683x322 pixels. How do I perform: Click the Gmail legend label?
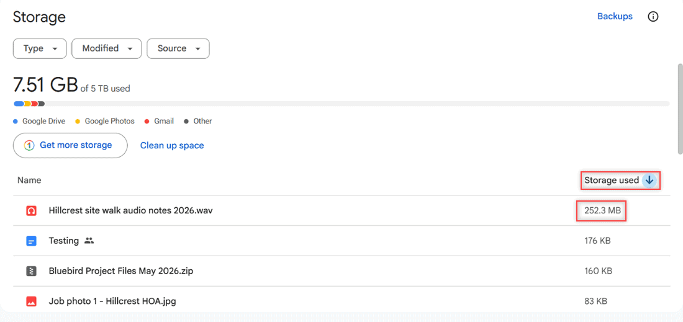point(164,121)
